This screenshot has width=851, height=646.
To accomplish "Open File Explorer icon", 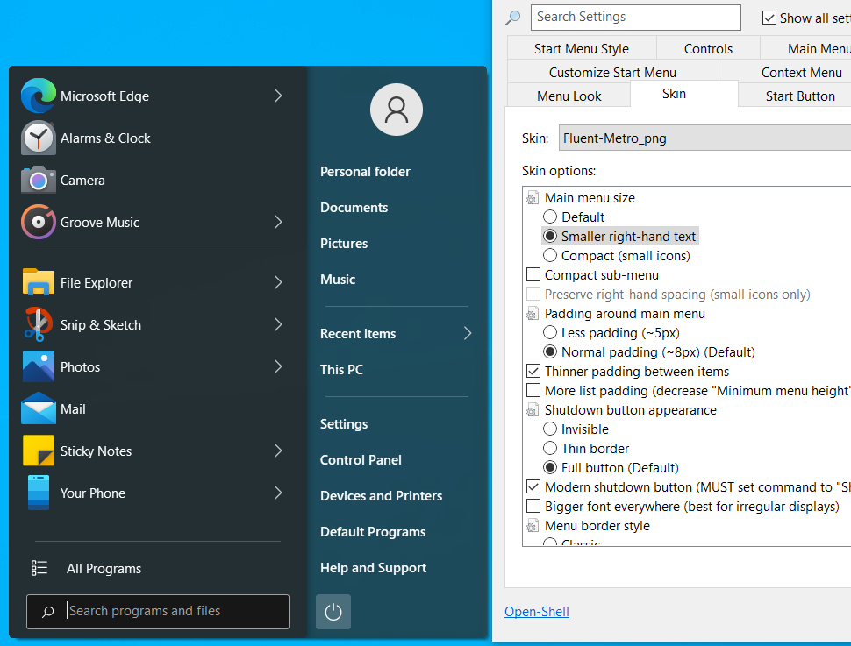I will pos(38,282).
